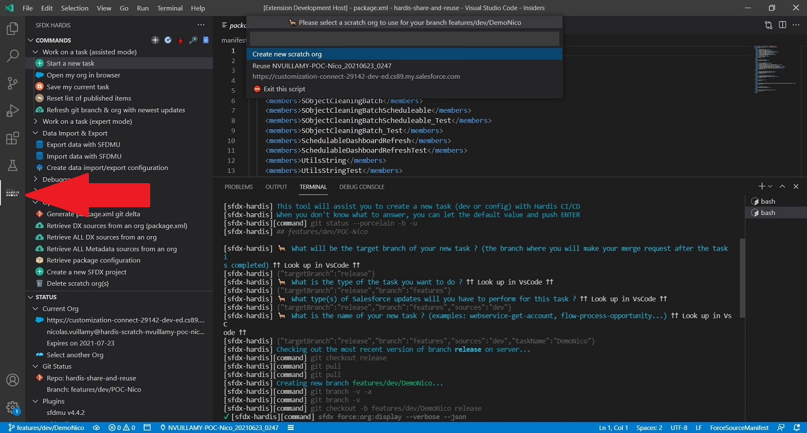Image resolution: width=807 pixels, height=433 pixels.
Task: Click the plus icon in Commands header
Action: pyautogui.click(x=155, y=40)
